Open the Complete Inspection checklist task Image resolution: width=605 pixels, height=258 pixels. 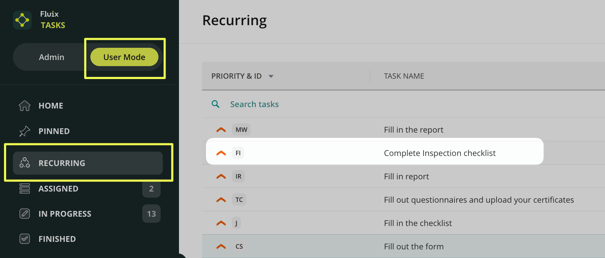[x=440, y=153]
